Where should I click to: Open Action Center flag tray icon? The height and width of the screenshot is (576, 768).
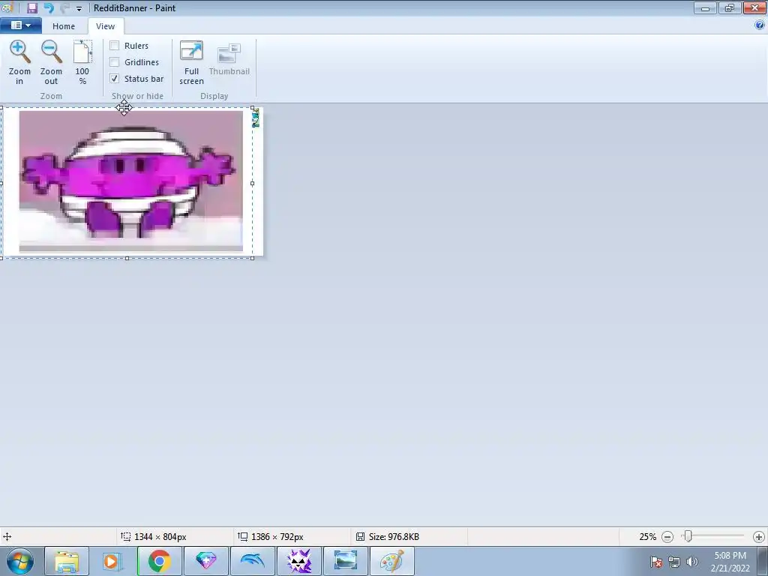pyautogui.click(x=655, y=562)
